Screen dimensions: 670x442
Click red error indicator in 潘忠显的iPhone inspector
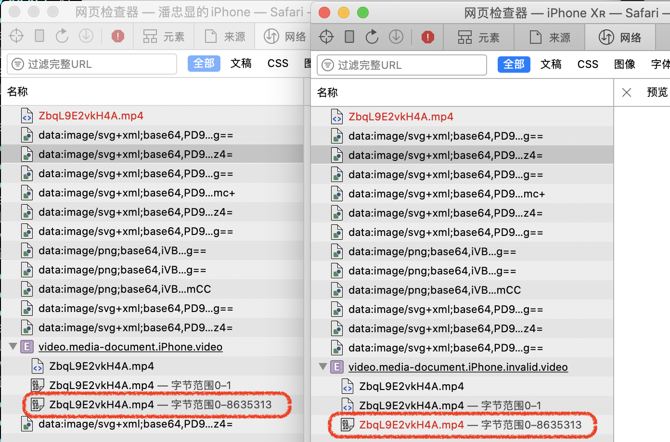(x=117, y=36)
